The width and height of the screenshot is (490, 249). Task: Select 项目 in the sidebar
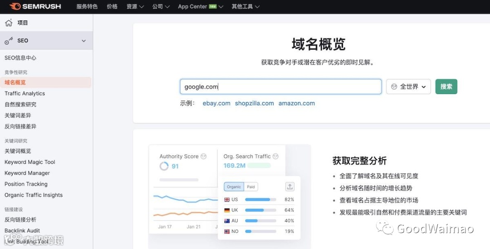point(23,23)
